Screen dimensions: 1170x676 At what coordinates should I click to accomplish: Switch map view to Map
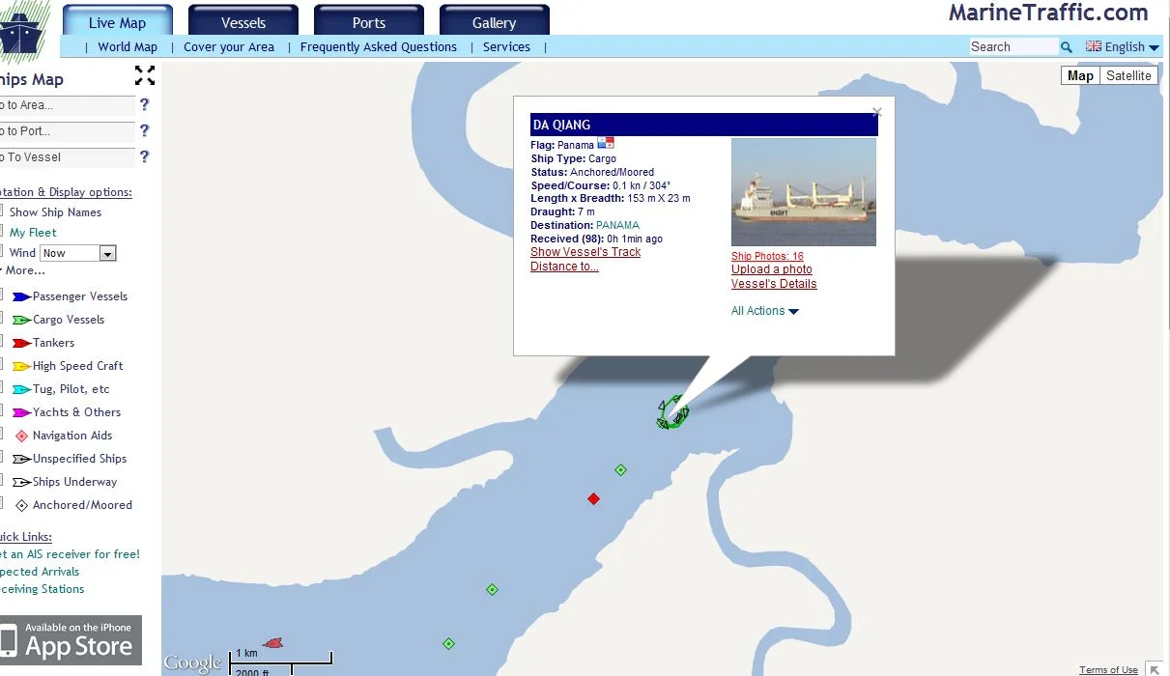tap(1080, 75)
